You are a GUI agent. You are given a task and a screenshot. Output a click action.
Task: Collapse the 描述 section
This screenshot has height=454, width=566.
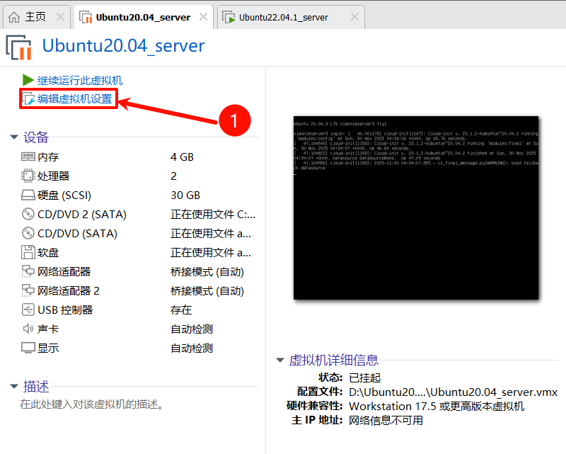tap(14, 387)
